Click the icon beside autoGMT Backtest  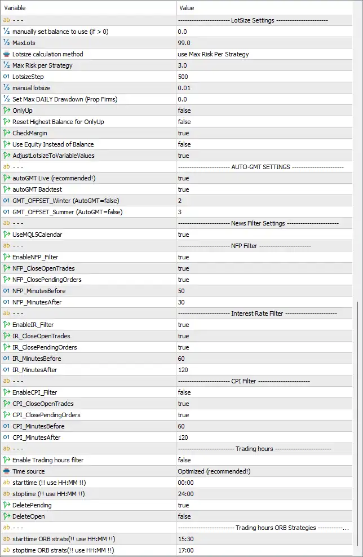6,189
